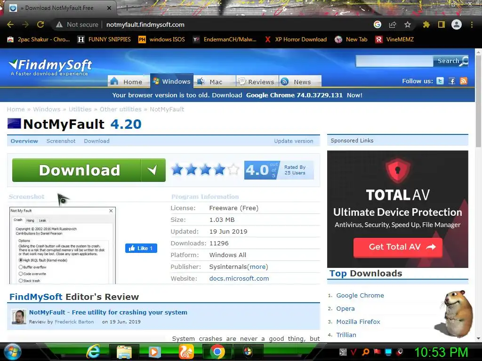The image size is (482, 361).
Task: Open Mozilla Firefox in Top Downloads
Action: tap(358, 322)
